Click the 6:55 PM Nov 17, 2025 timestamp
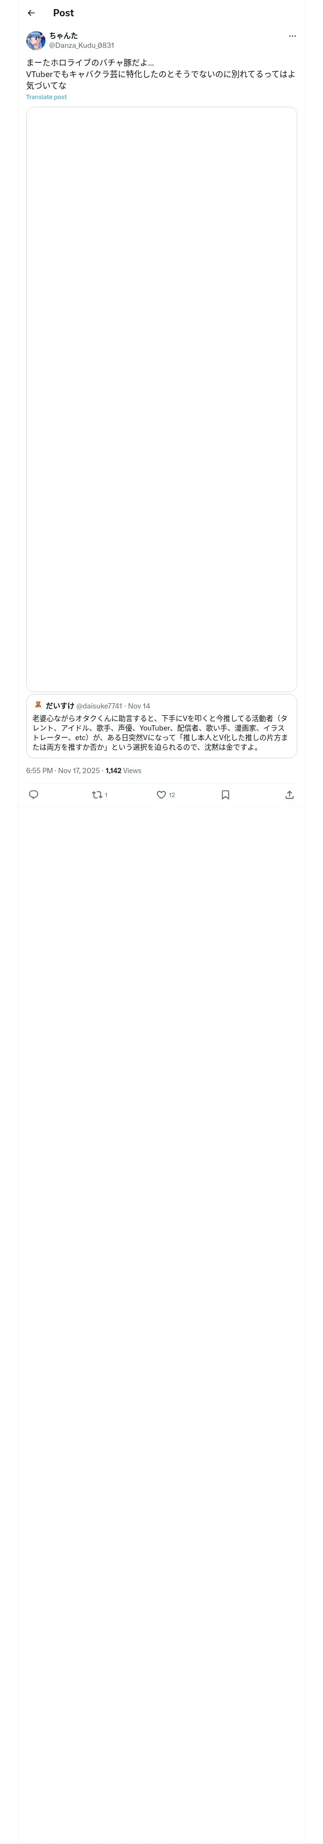This screenshot has height=1844, width=323. click(63, 770)
